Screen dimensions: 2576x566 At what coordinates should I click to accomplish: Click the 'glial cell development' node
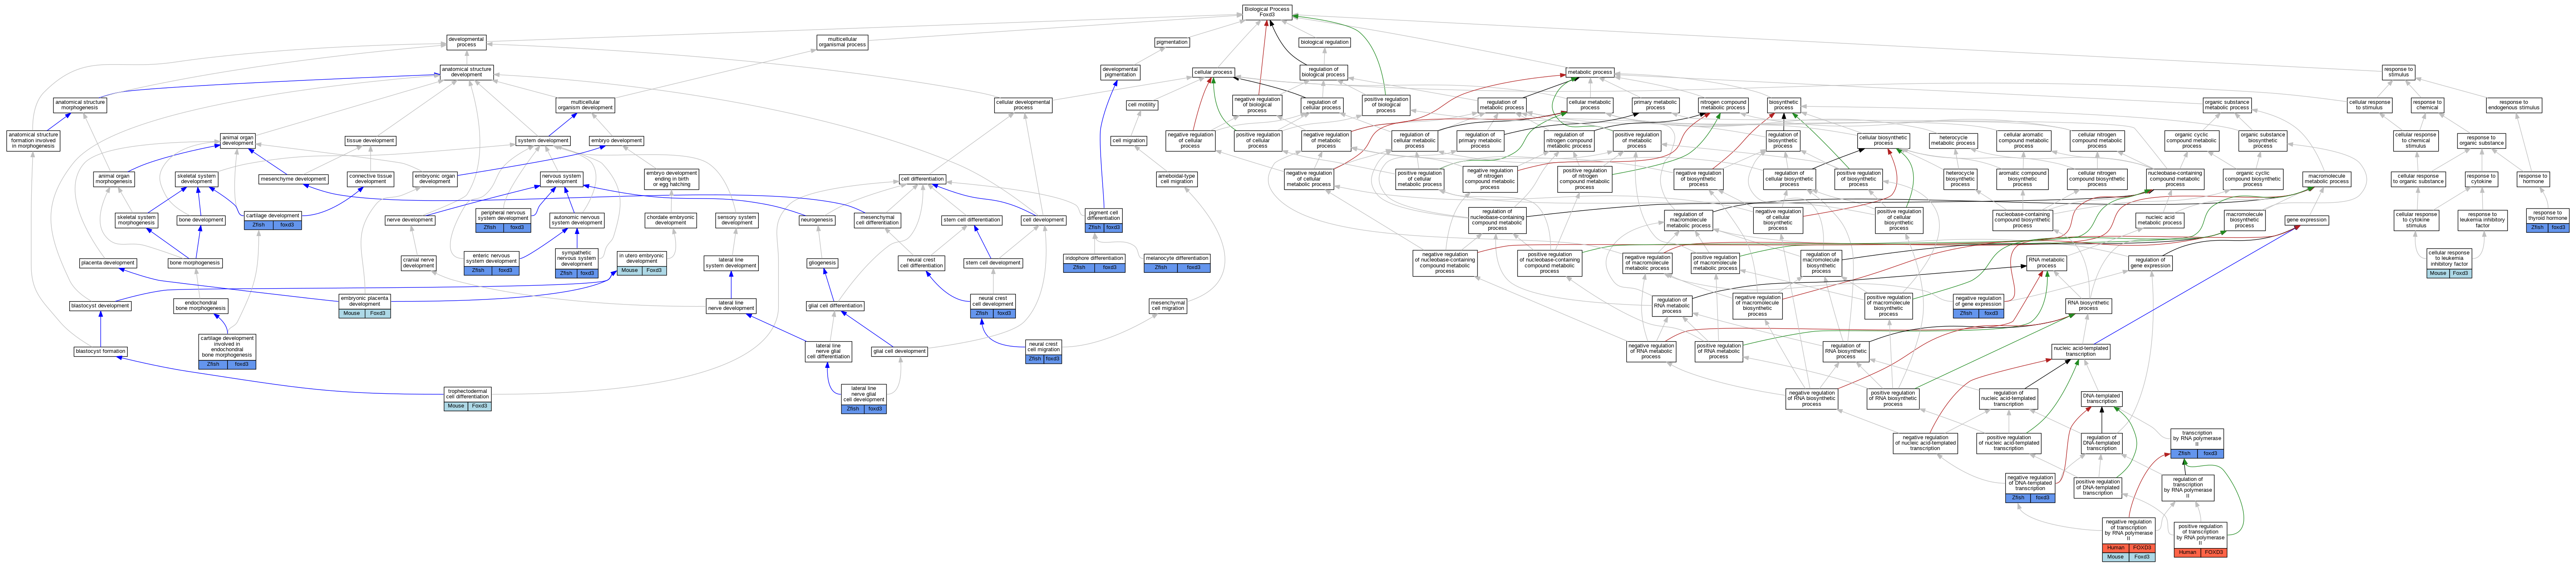tap(899, 351)
